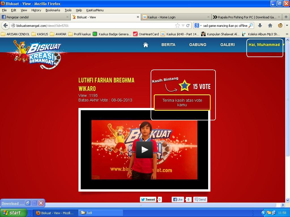Reload the page with the refresh icon
Viewport: 290px width, 217px height.
click(188, 25)
